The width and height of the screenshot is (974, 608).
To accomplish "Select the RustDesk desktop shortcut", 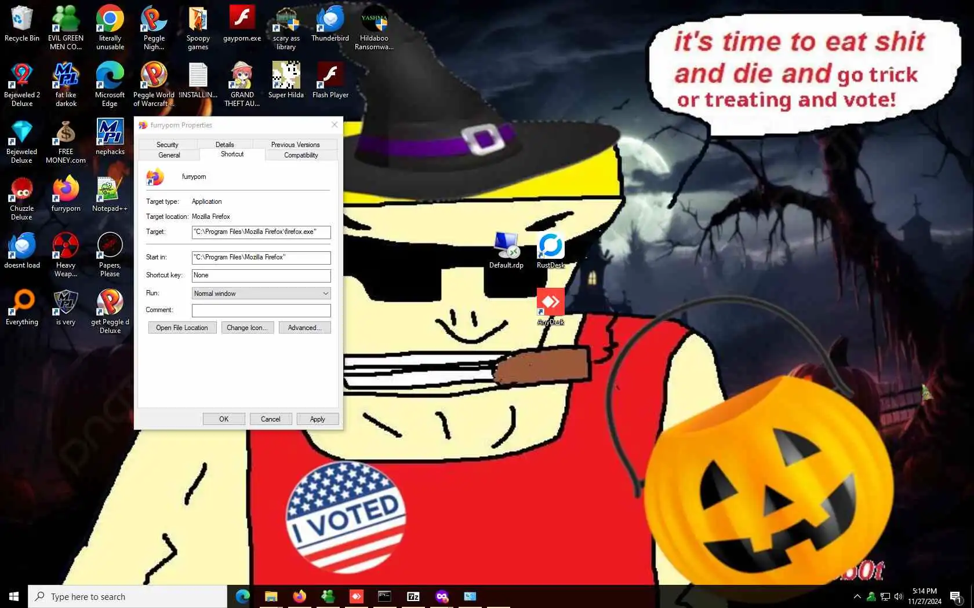I will point(550,251).
